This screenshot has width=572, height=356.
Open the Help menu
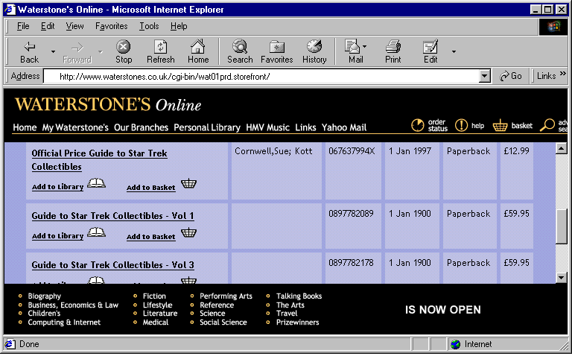179,26
